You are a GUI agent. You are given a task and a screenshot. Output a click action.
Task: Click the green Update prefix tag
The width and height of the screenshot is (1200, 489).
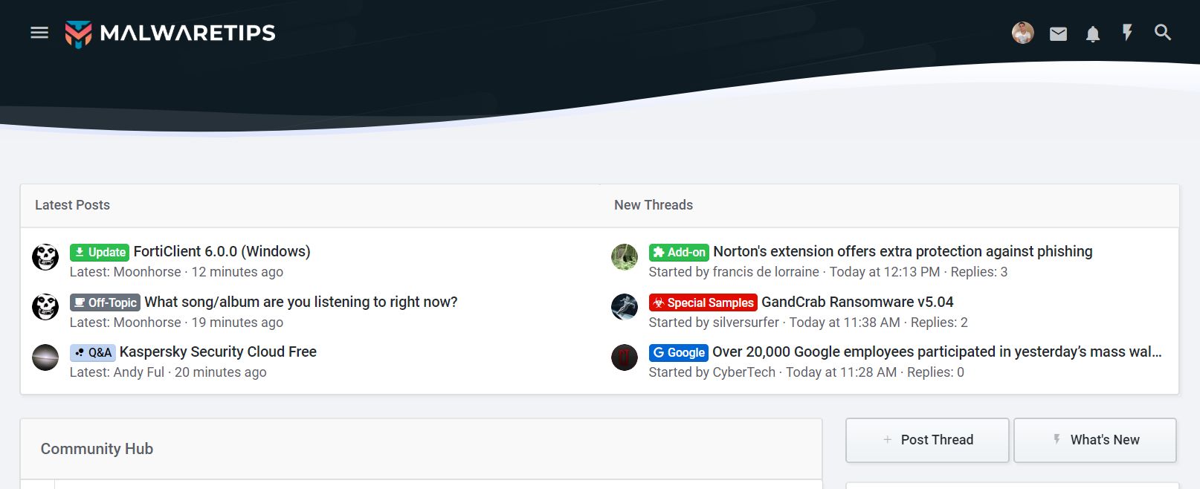pos(100,252)
